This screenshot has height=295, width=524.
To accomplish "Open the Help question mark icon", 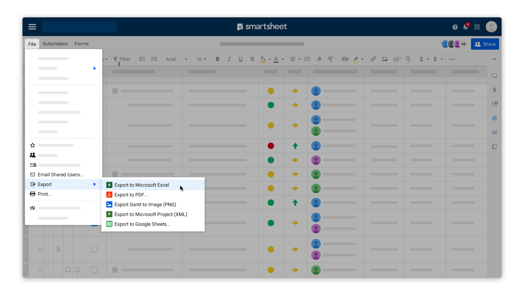I will click(x=455, y=27).
